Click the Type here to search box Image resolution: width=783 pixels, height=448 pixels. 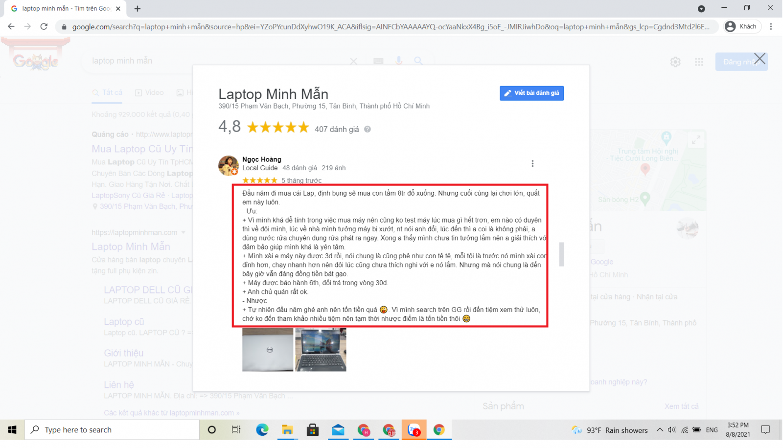coord(113,429)
